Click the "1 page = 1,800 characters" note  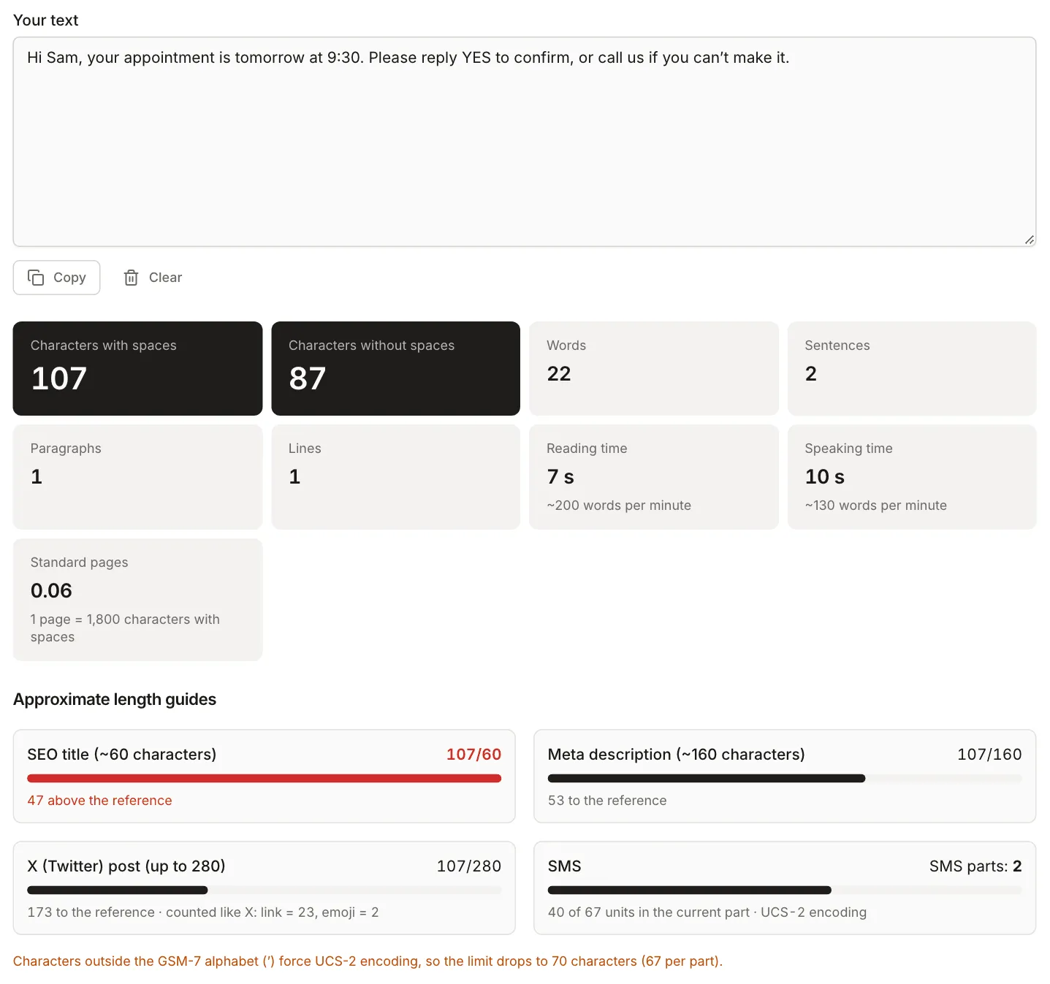pos(125,628)
